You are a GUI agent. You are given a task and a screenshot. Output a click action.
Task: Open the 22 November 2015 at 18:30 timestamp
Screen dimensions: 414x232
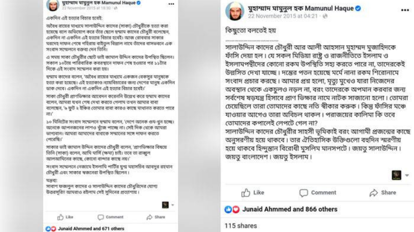tap(82, 8)
